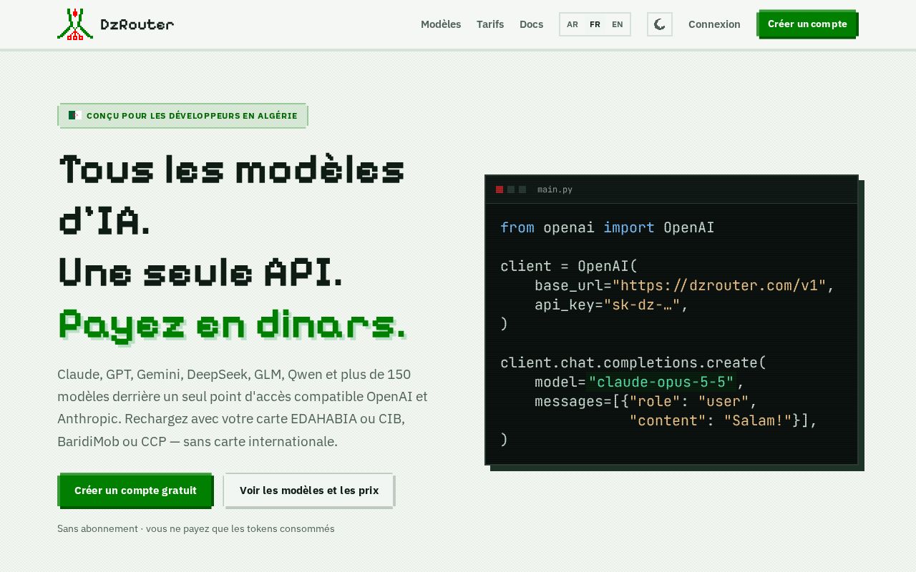Toggle dark mode with the moon icon
Screen dimensions: 916x572
(660, 24)
